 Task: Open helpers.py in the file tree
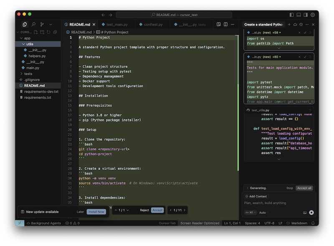point(38,56)
